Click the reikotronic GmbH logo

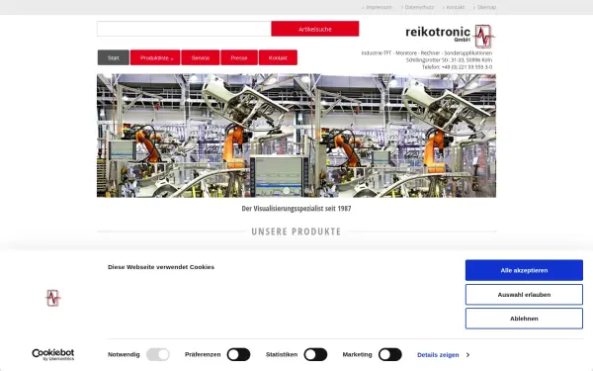click(450, 36)
